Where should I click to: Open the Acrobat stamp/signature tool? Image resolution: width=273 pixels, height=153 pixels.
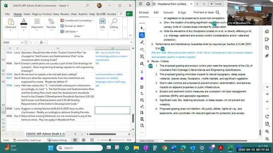[142, 63]
